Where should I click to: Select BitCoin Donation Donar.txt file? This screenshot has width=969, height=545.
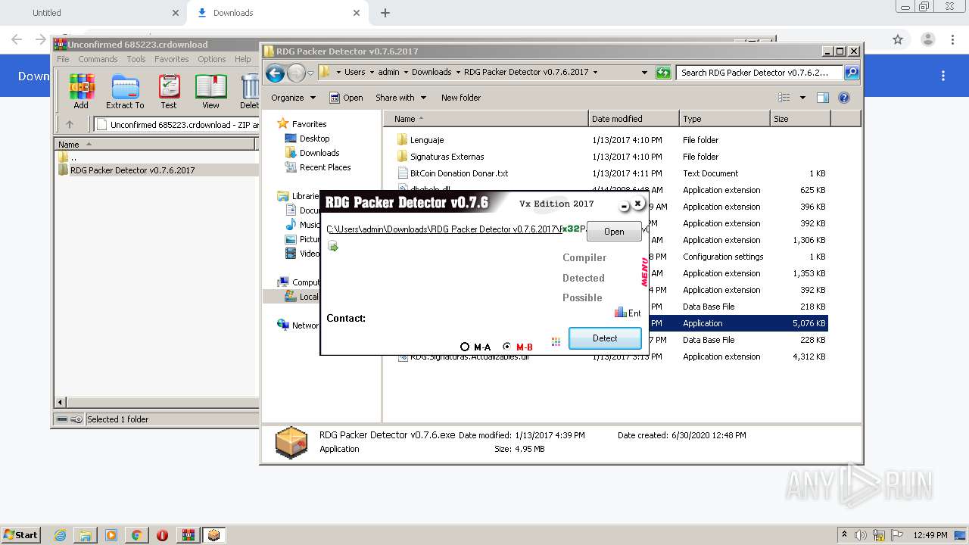coord(459,173)
